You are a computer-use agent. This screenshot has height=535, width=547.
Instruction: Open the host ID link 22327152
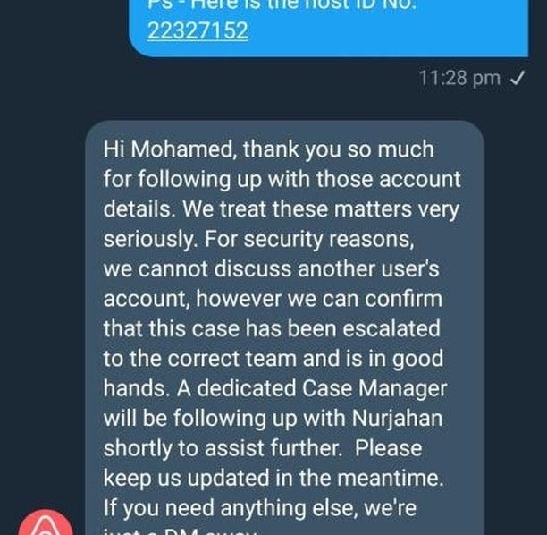tap(198, 30)
